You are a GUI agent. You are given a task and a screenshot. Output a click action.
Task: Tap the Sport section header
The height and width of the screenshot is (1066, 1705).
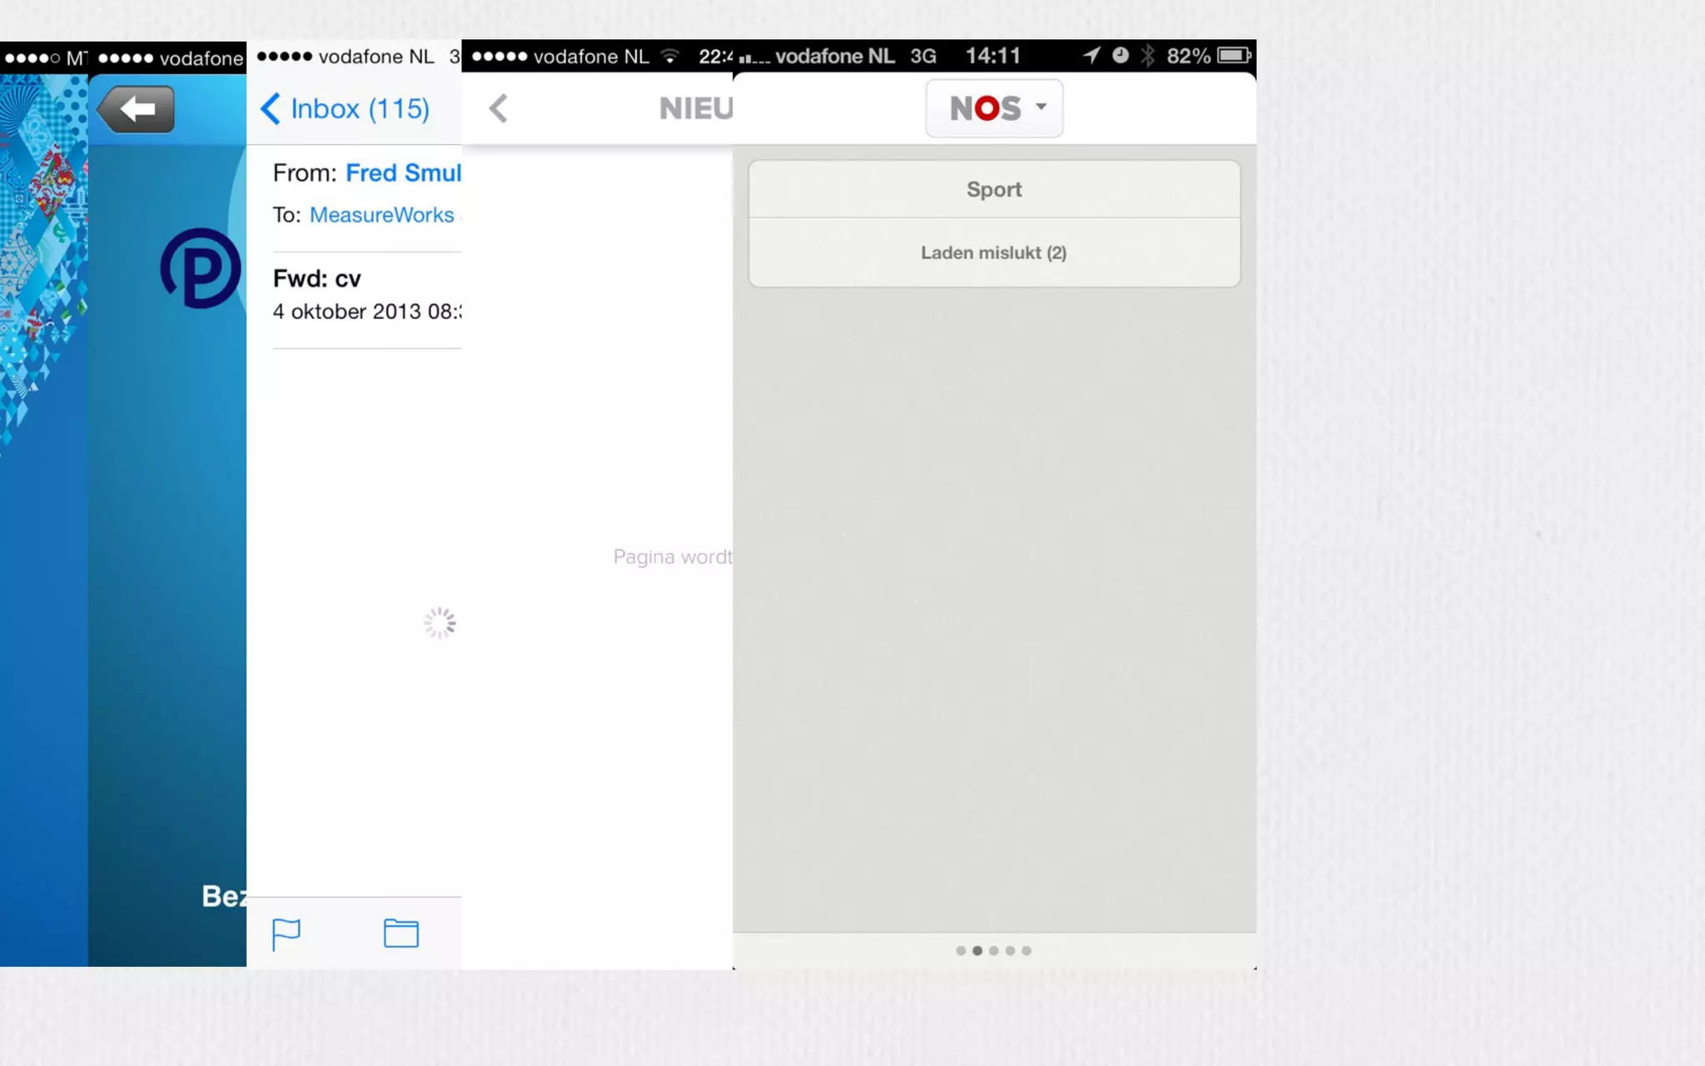pyautogui.click(x=994, y=190)
